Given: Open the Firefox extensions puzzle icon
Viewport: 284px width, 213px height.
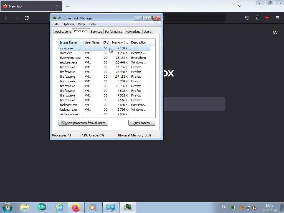Looking at the screenshot, I should [x=257, y=18].
